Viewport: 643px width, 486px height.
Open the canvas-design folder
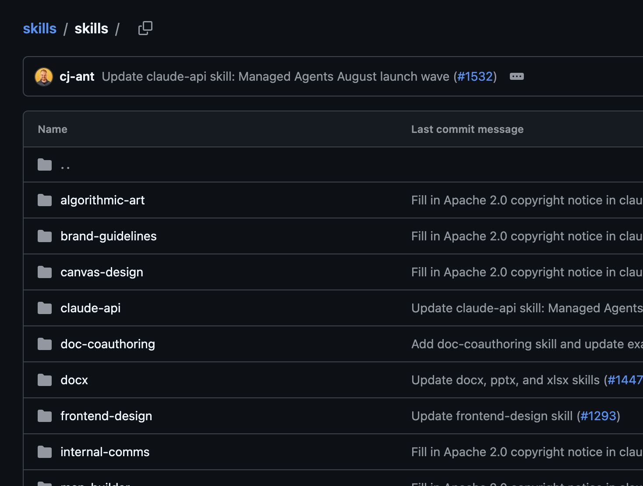click(x=102, y=272)
